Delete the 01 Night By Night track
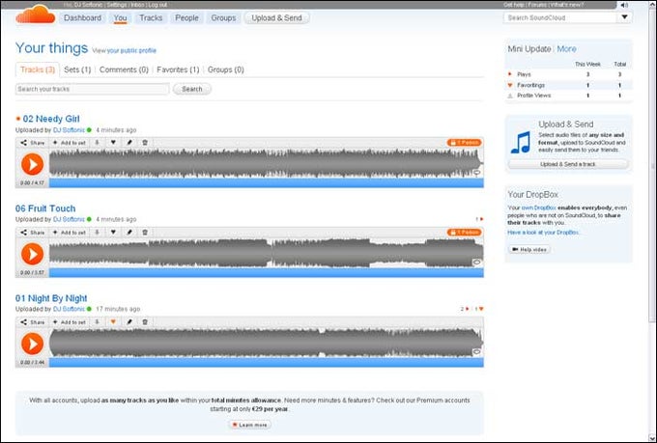657x443 pixels. pyautogui.click(x=145, y=322)
